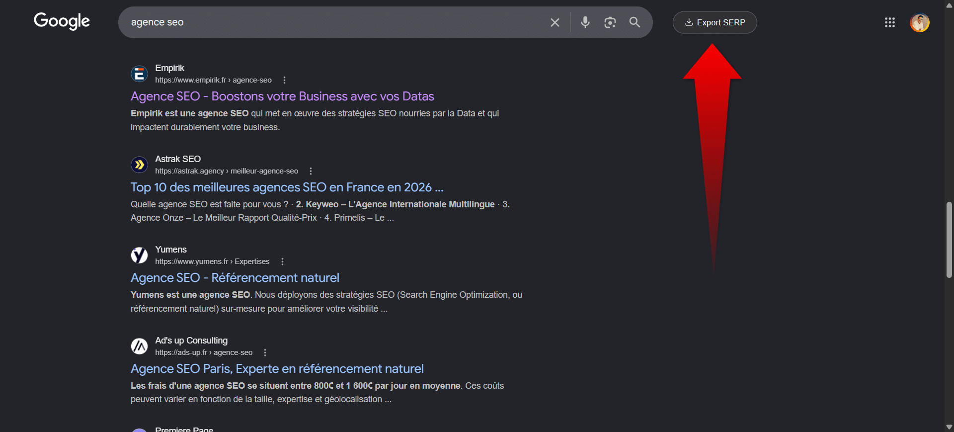Open more options for Yumens result
Image resolution: width=954 pixels, height=432 pixels.
point(282,261)
